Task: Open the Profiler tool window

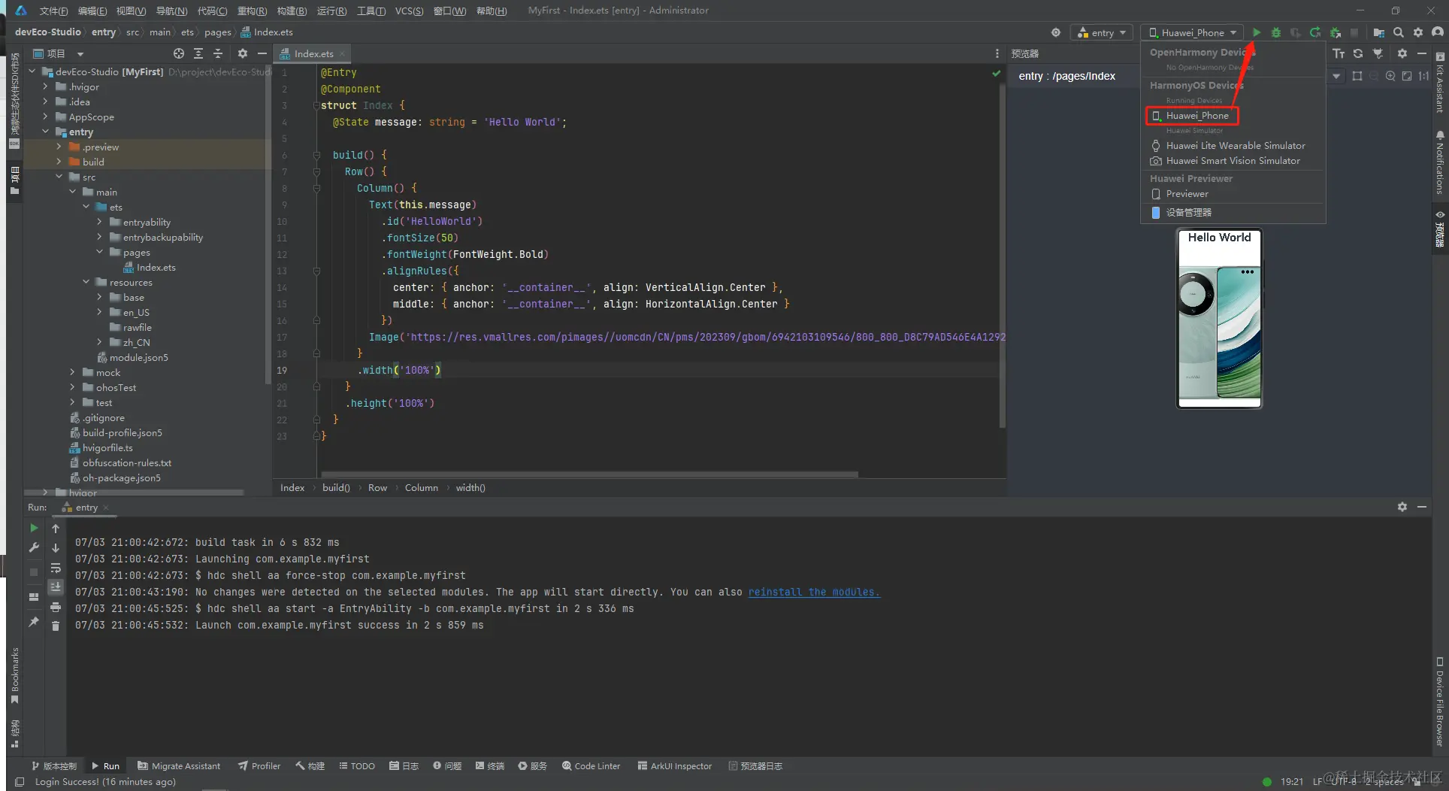Action: click(x=259, y=766)
